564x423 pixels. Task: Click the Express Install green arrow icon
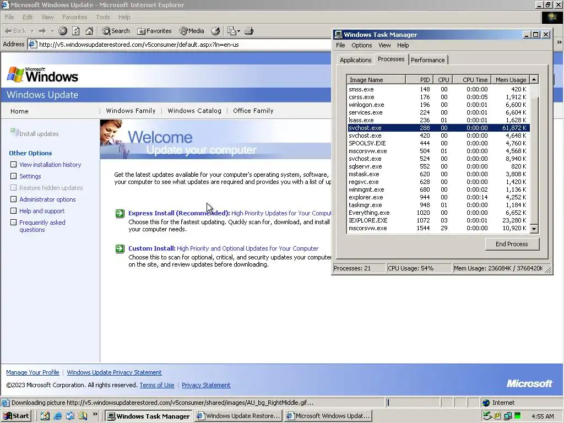tap(120, 213)
